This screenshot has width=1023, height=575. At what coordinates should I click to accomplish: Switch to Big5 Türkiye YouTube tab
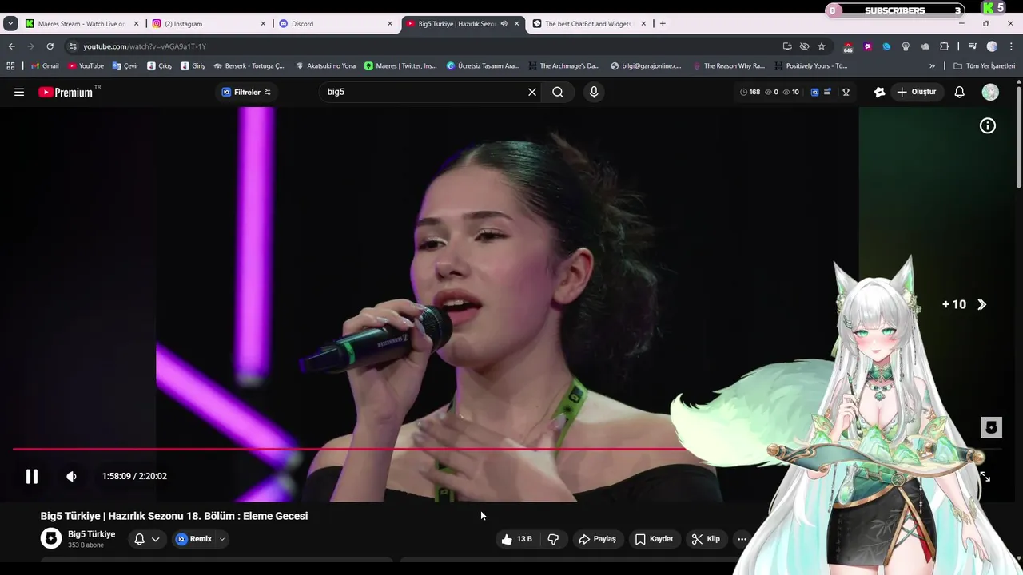[462, 24]
